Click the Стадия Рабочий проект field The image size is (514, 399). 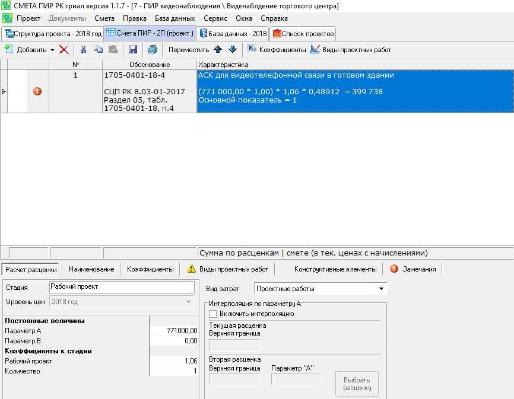(x=122, y=287)
